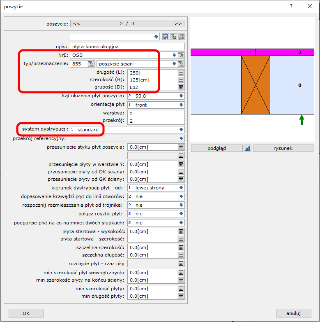This screenshot has height=322, width=320.
Task: Expand the orientacja płyt dropdown
Action: tap(181, 105)
